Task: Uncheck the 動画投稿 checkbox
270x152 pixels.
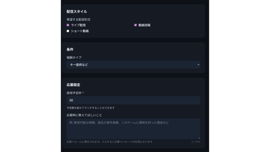Action: pos(136,25)
